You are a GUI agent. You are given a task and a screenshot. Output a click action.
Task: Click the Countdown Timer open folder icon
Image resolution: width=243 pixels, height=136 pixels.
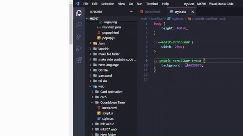click(97, 102)
